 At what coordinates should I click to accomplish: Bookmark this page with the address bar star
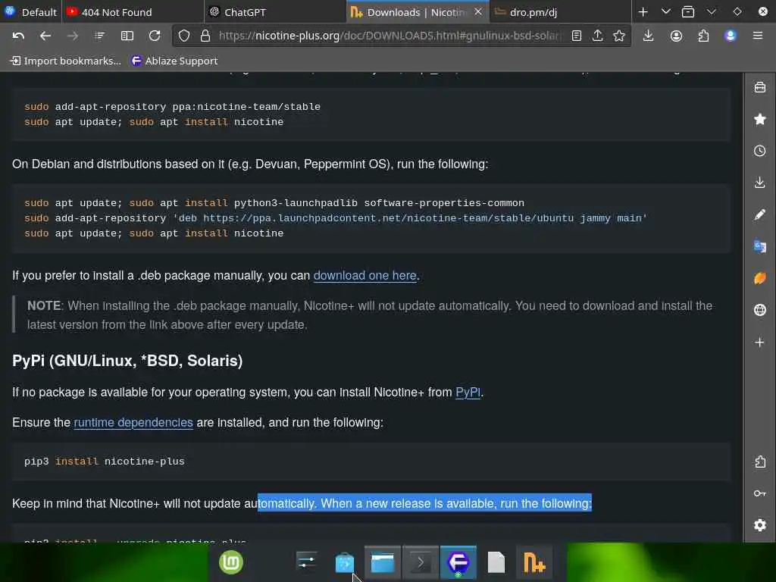[618, 36]
